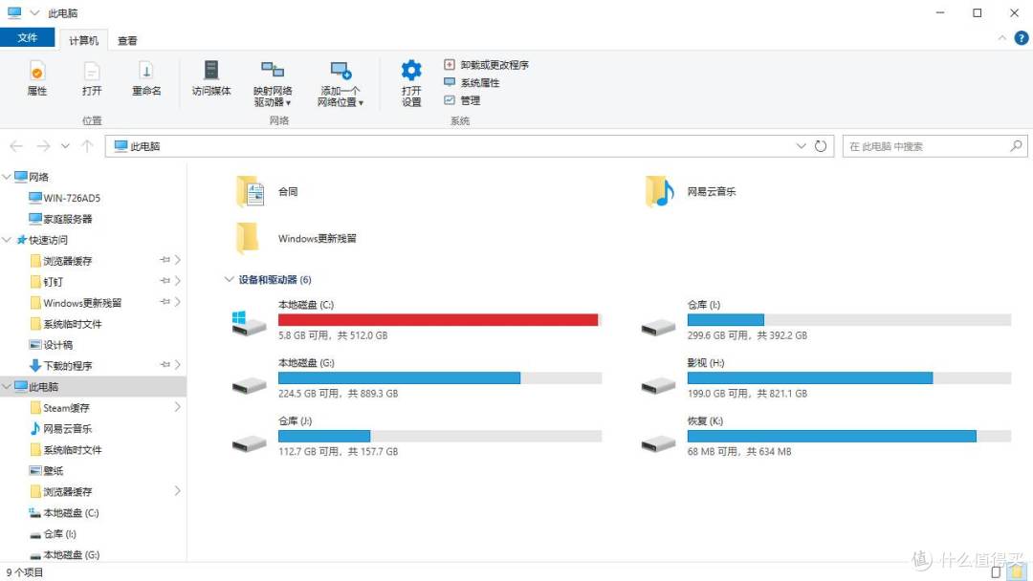Select the 网易云音乐 folder icon
Screen dimensions: 1033x581
(659, 191)
